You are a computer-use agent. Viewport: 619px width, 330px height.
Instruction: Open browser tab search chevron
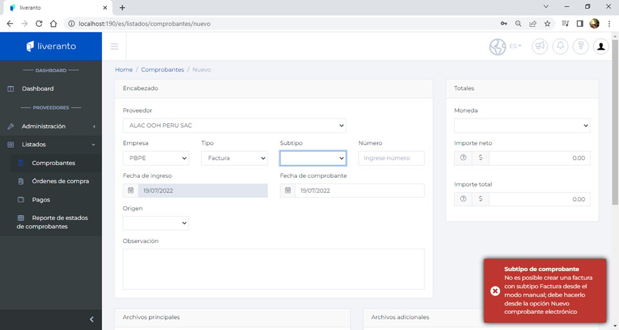click(x=546, y=6)
